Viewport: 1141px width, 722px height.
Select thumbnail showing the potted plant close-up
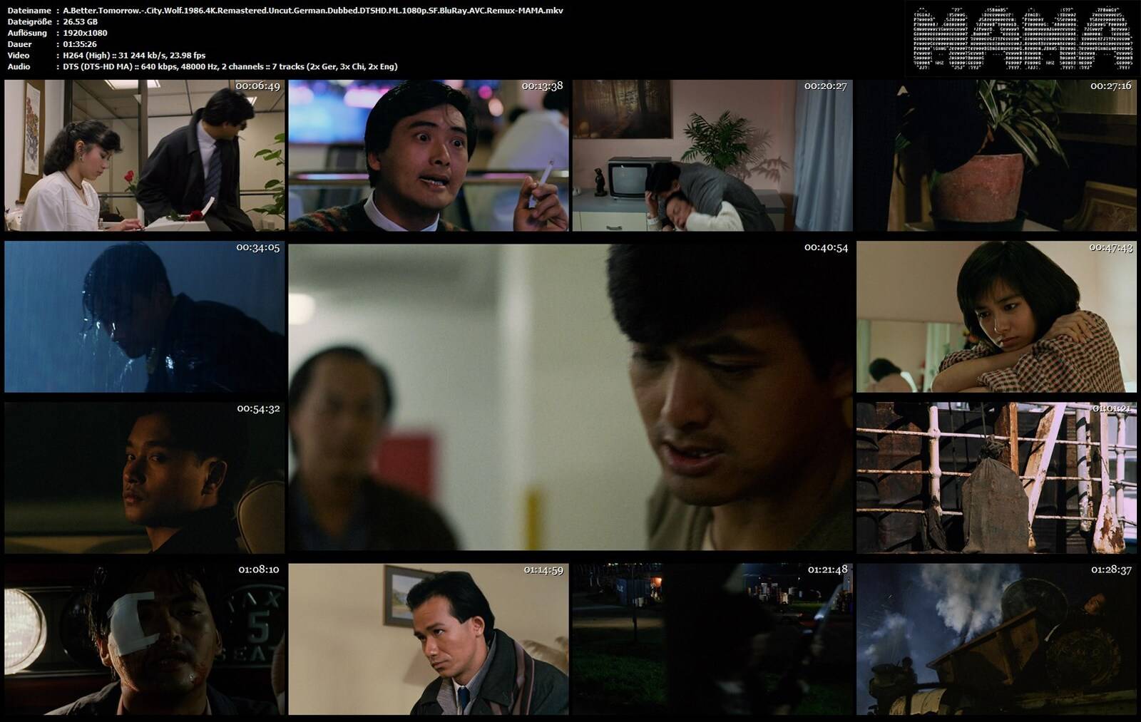pos(997,155)
